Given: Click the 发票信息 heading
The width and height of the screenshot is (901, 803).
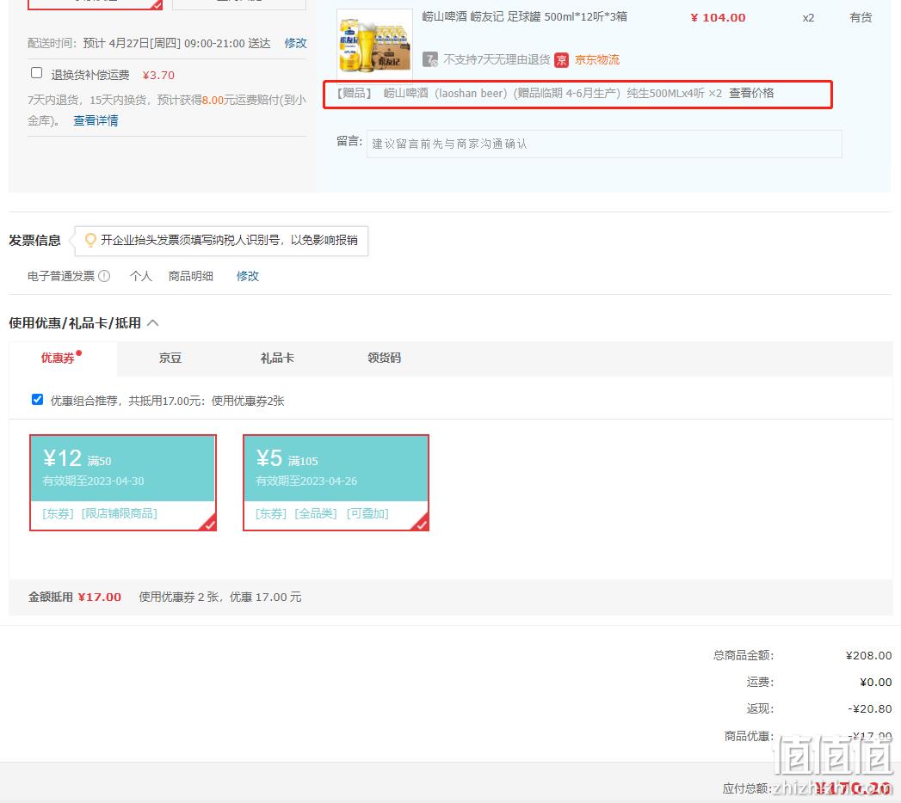Looking at the screenshot, I should [x=34, y=241].
